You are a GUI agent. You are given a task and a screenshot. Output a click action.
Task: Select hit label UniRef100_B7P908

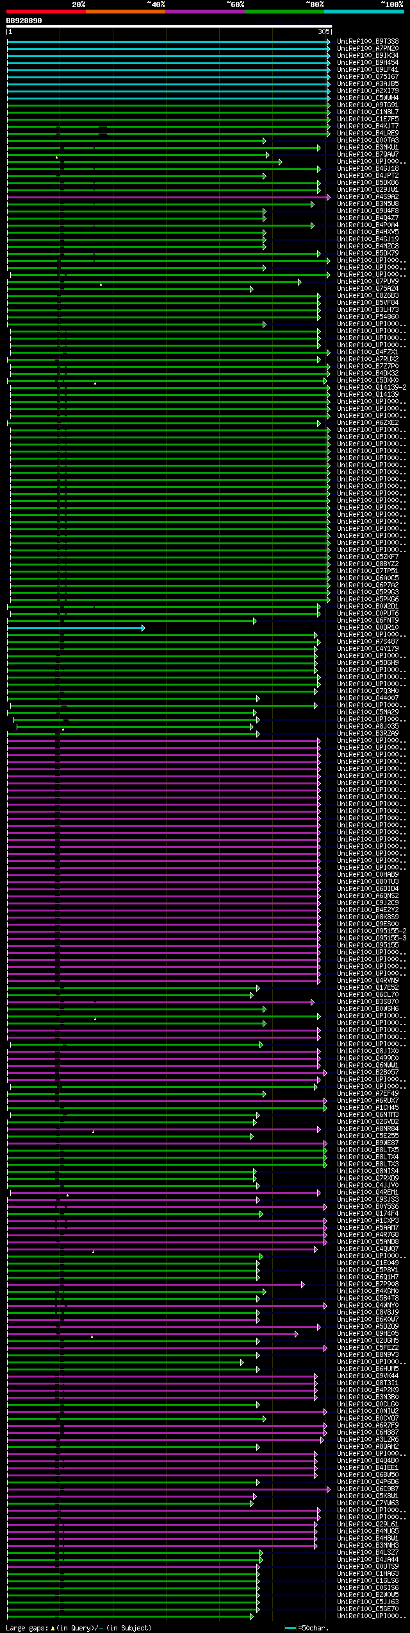368,1284
